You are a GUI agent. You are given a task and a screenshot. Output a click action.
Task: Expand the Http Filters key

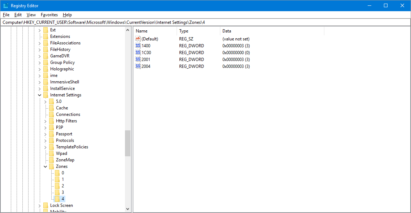pos(46,121)
